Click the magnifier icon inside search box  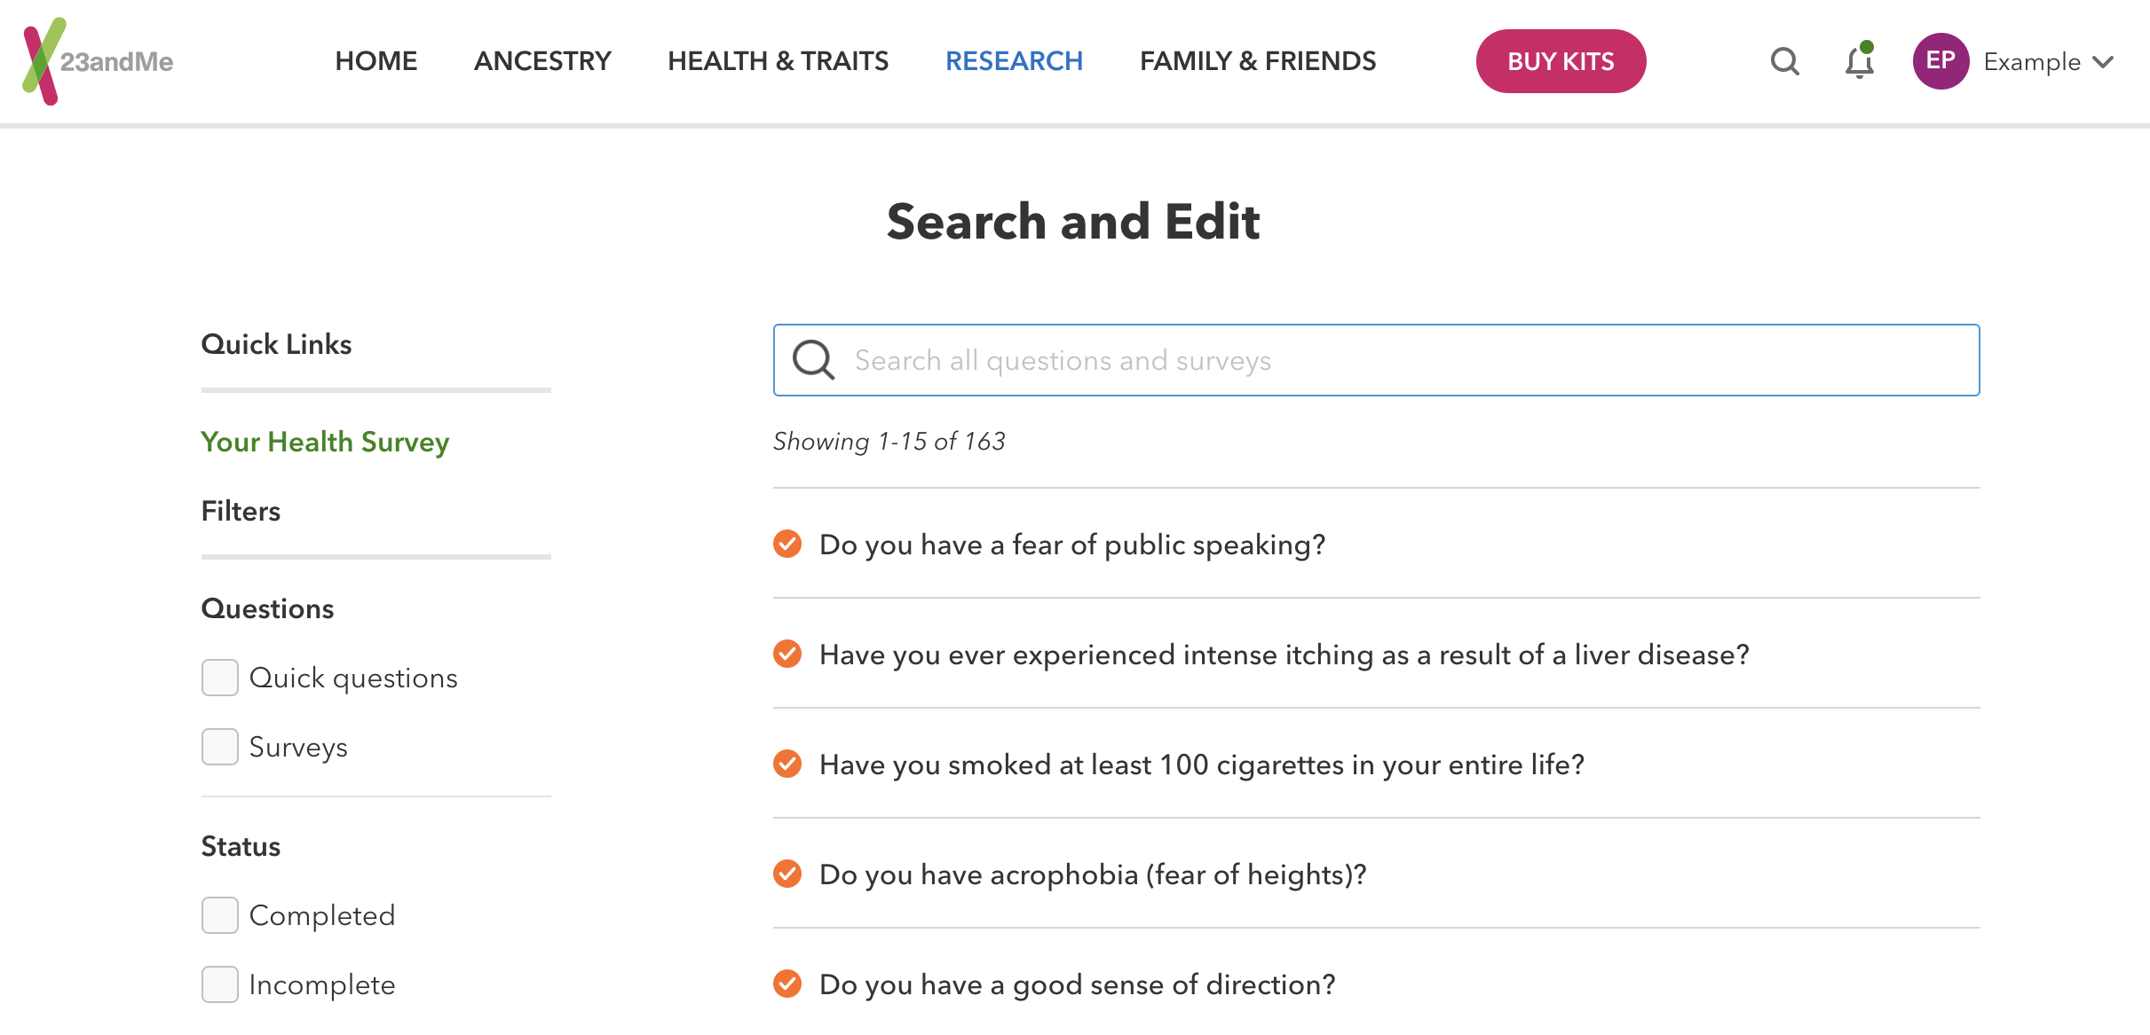point(813,360)
